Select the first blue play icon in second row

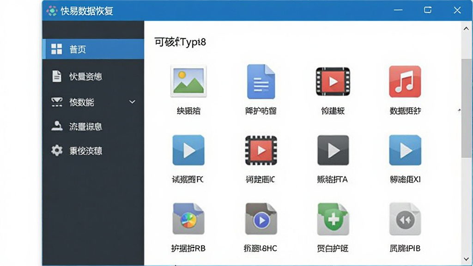pyautogui.click(x=188, y=150)
